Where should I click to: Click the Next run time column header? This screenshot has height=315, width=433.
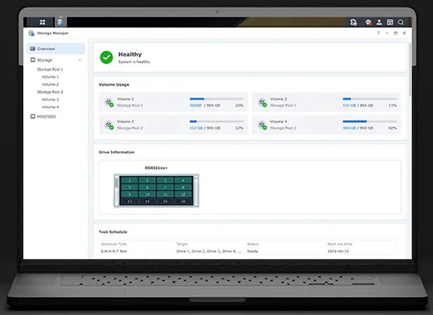pos(340,244)
